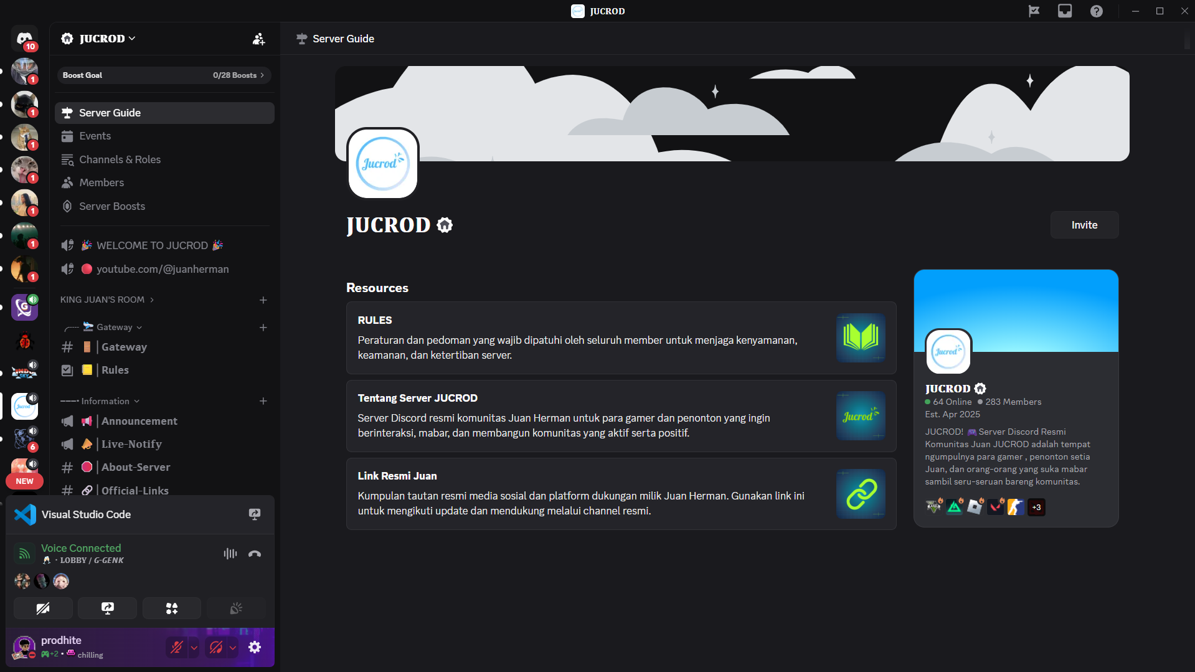Open the Help question mark icon
Image resolution: width=1195 pixels, height=672 pixels.
point(1097,11)
